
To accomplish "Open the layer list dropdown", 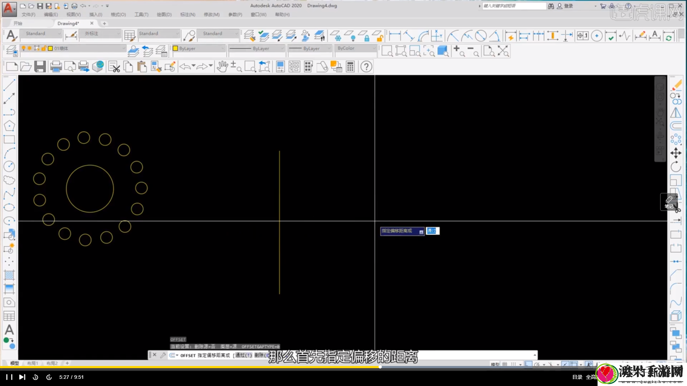I will point(73,48).
